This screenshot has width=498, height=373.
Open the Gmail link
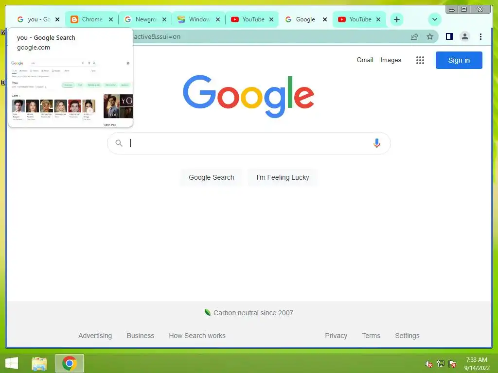coord(365,60)
